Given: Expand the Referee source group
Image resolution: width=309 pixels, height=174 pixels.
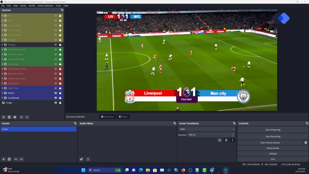Looking at the screenshot, I should [x=2, y=40].
